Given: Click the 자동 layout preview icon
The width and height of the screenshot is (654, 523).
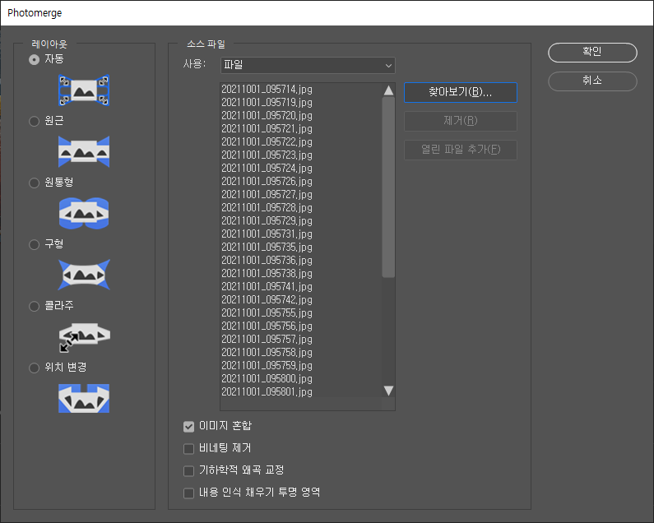Looking at the screenshot, I should 84,90.
